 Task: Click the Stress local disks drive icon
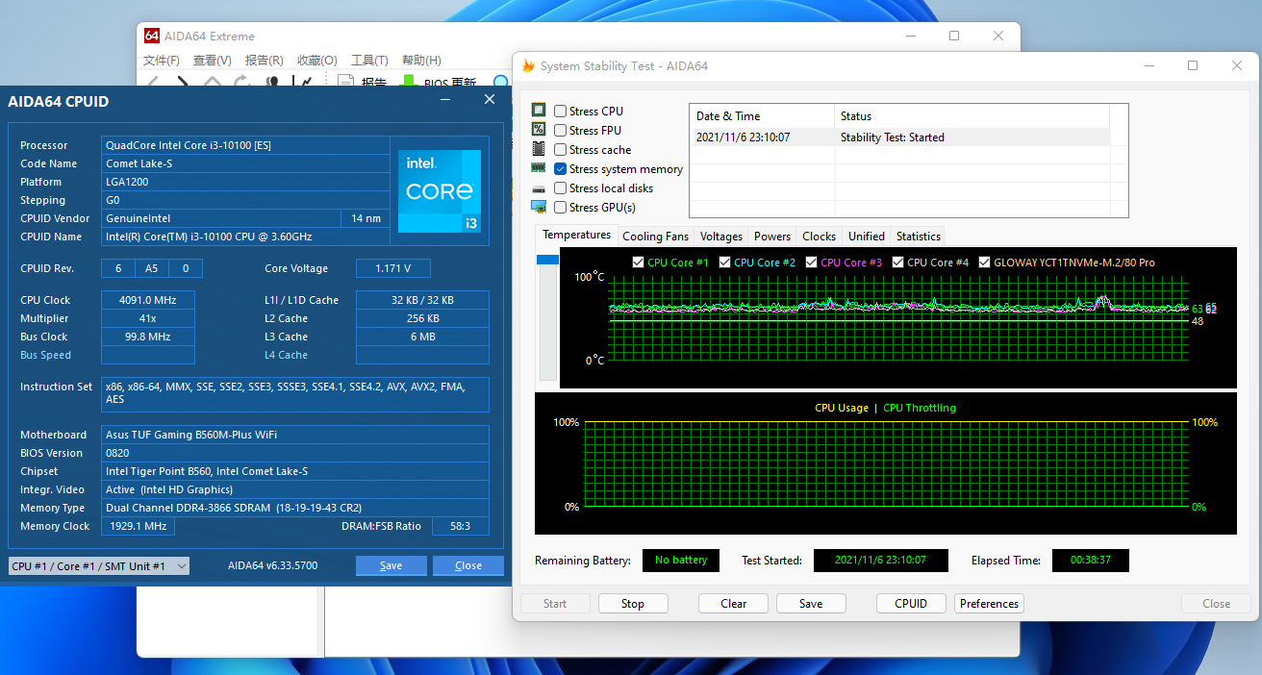[x=539, y=187]
